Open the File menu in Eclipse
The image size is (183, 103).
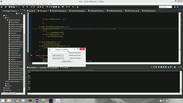tap(2, 4)
